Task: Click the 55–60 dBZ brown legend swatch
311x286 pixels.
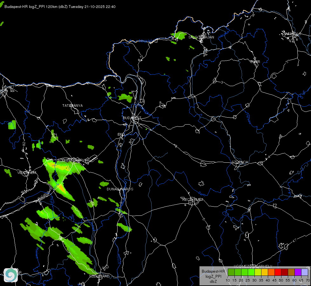Action: 291,272
